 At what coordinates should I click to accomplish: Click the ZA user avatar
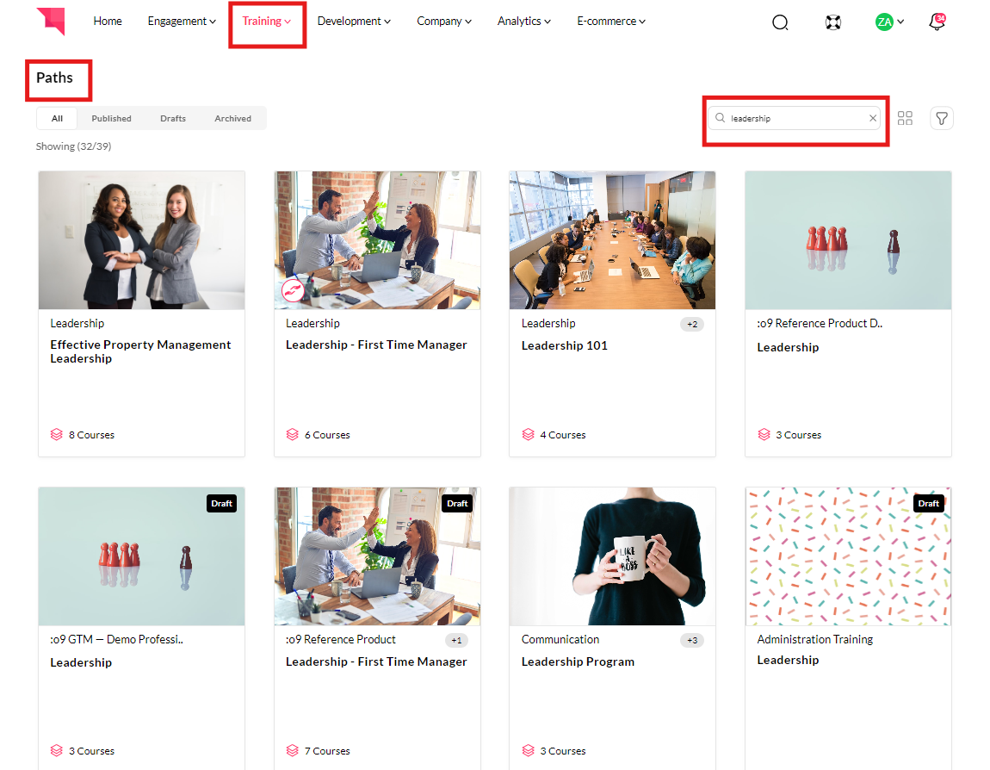coord(884,22)
